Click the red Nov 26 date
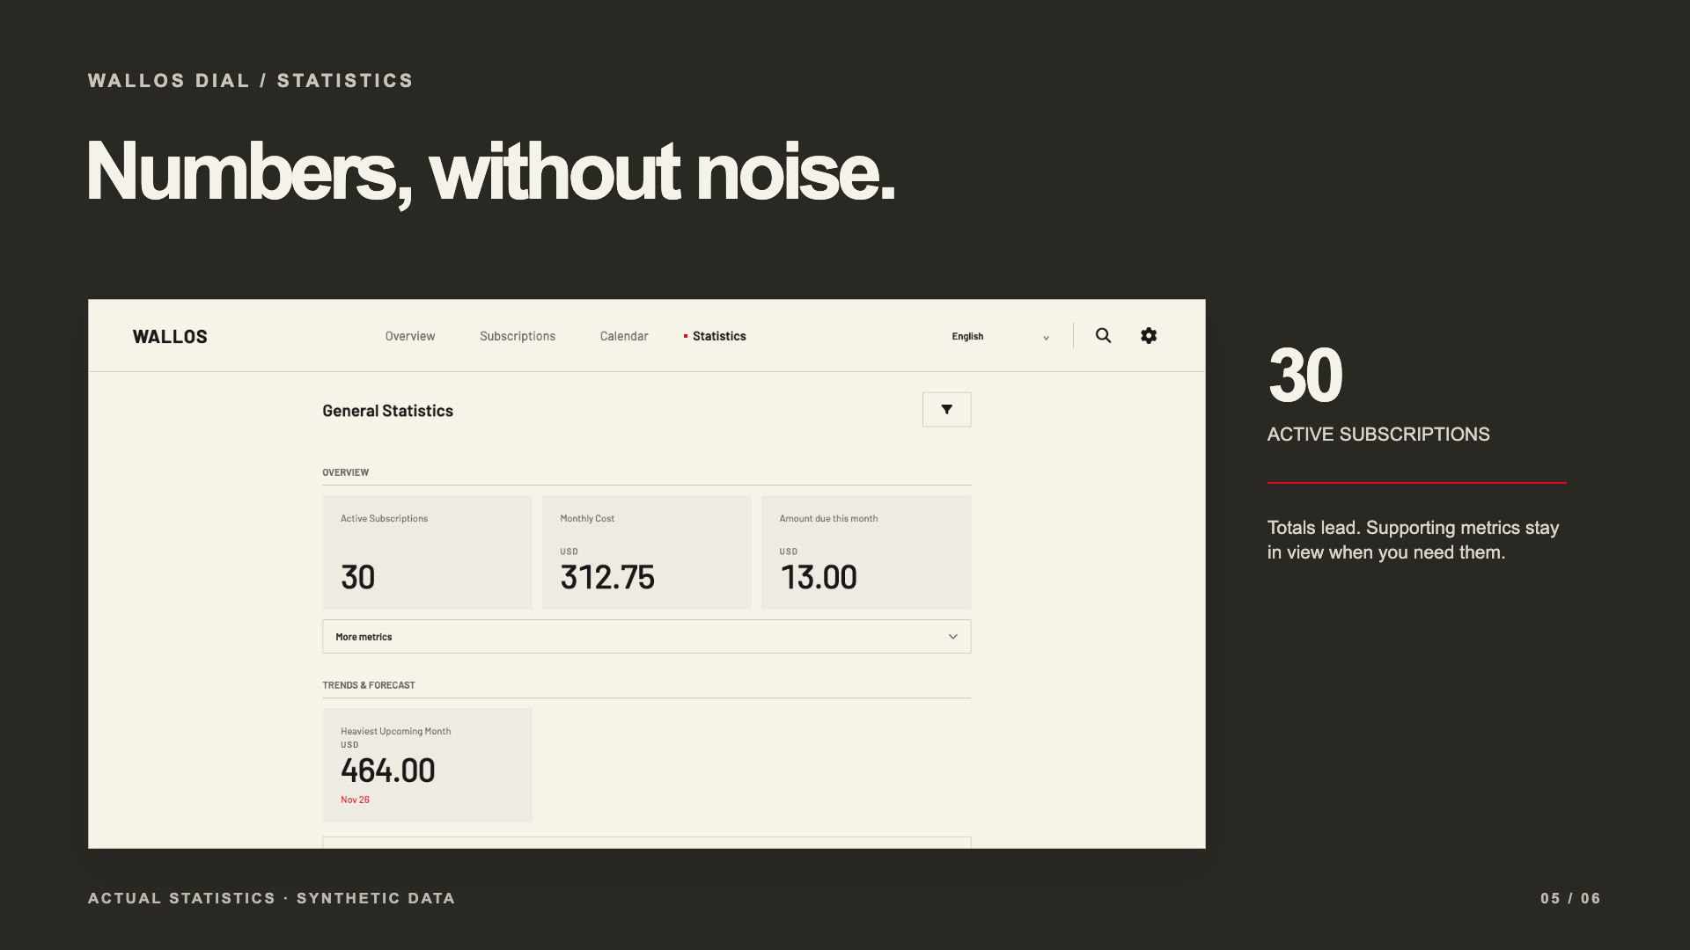 (355, 800)
